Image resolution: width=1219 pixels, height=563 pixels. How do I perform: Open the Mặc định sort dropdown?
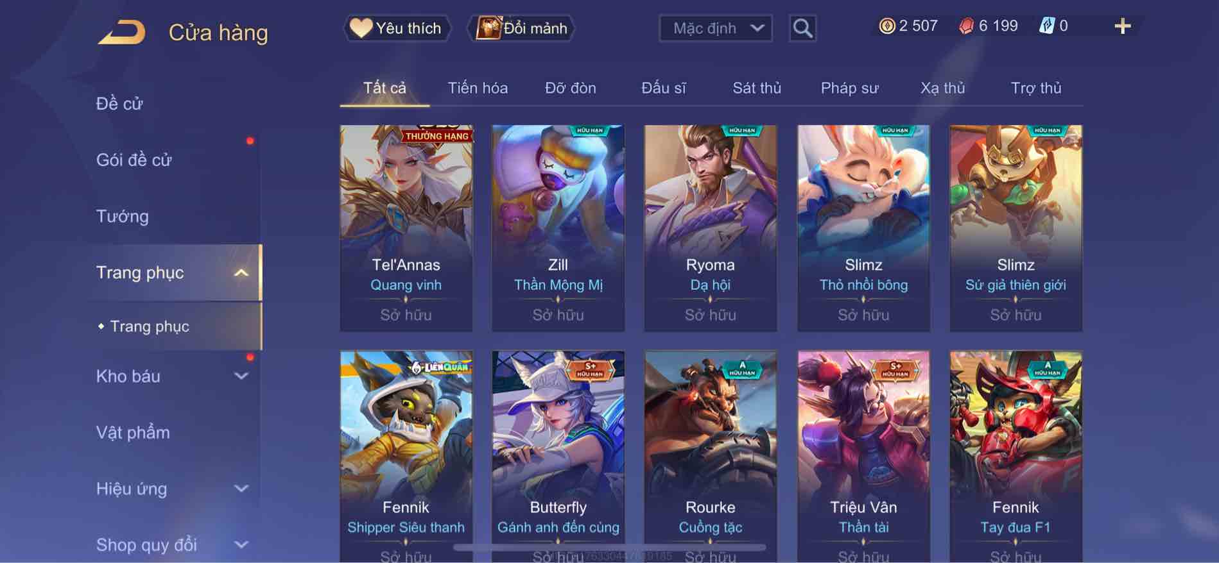pos(715,28)
